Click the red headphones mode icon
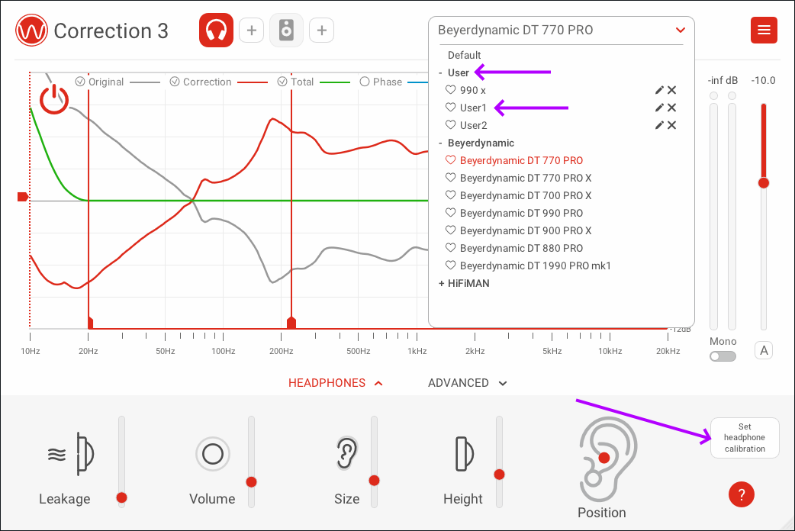The image size is (795, 531). pos(216,31)
